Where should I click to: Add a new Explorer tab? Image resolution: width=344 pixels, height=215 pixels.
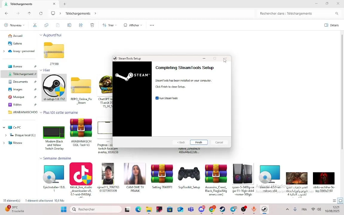(x=64, y=4)
